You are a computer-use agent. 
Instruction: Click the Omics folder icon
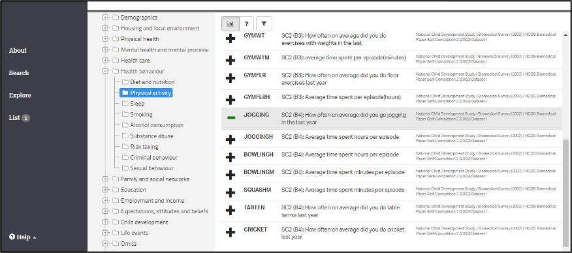click(x=116, y=243)
